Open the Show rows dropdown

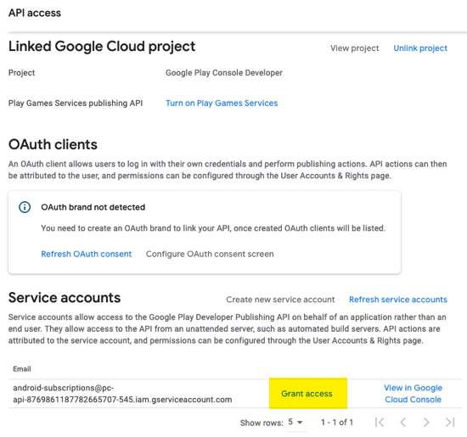(295, 422)
